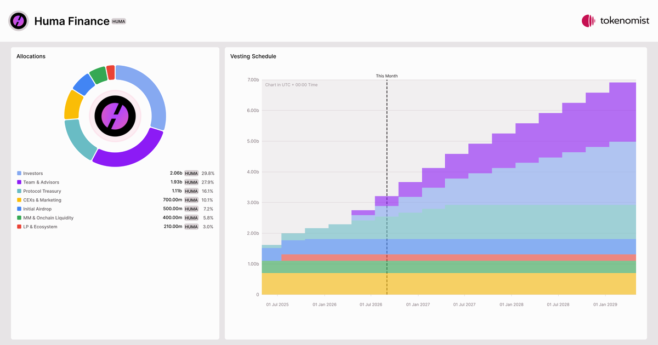658x345 pixels.
Task: Click the 500.00m allocation amount
Action: (173, 209)
